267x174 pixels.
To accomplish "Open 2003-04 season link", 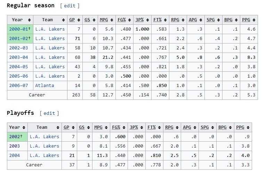I will 18,57.
